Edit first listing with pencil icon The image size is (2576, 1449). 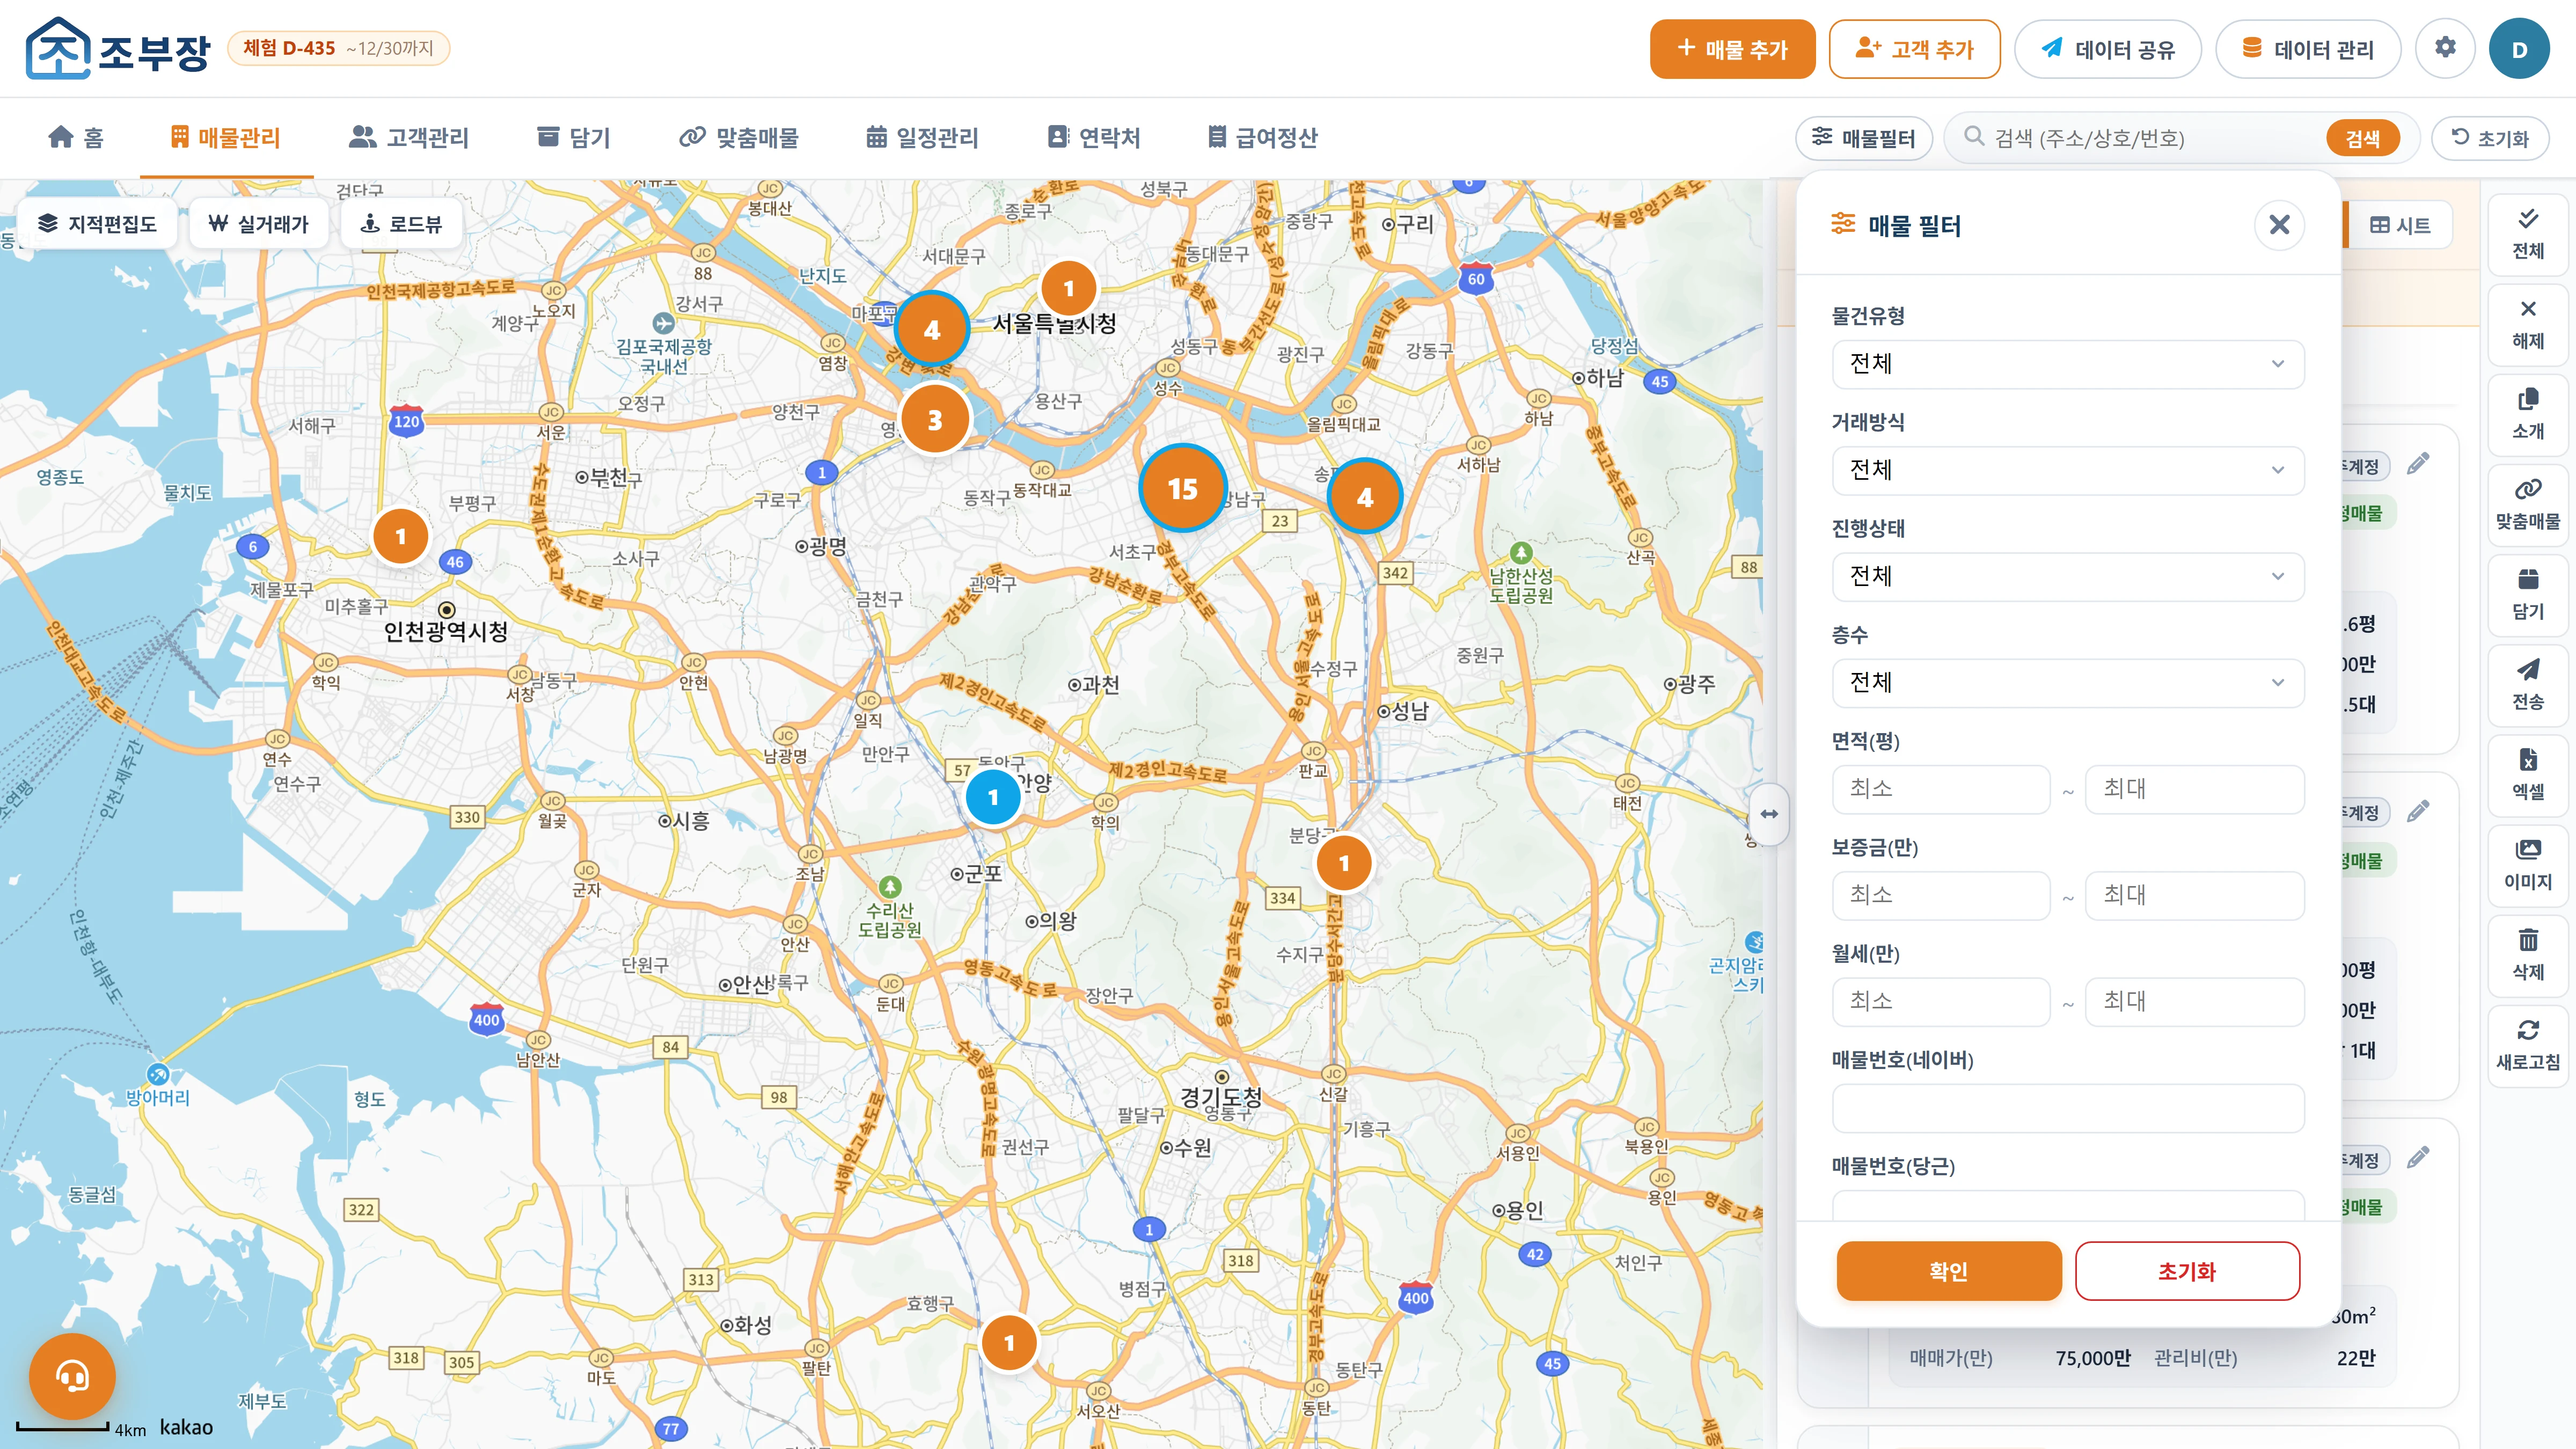click(2418, 464)
